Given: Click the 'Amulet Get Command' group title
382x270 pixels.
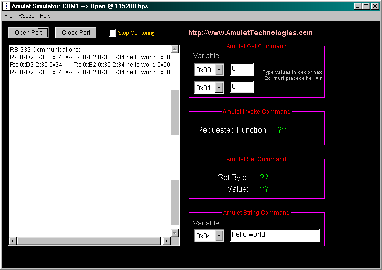Looking at the screenshot, I should point(256,46).
